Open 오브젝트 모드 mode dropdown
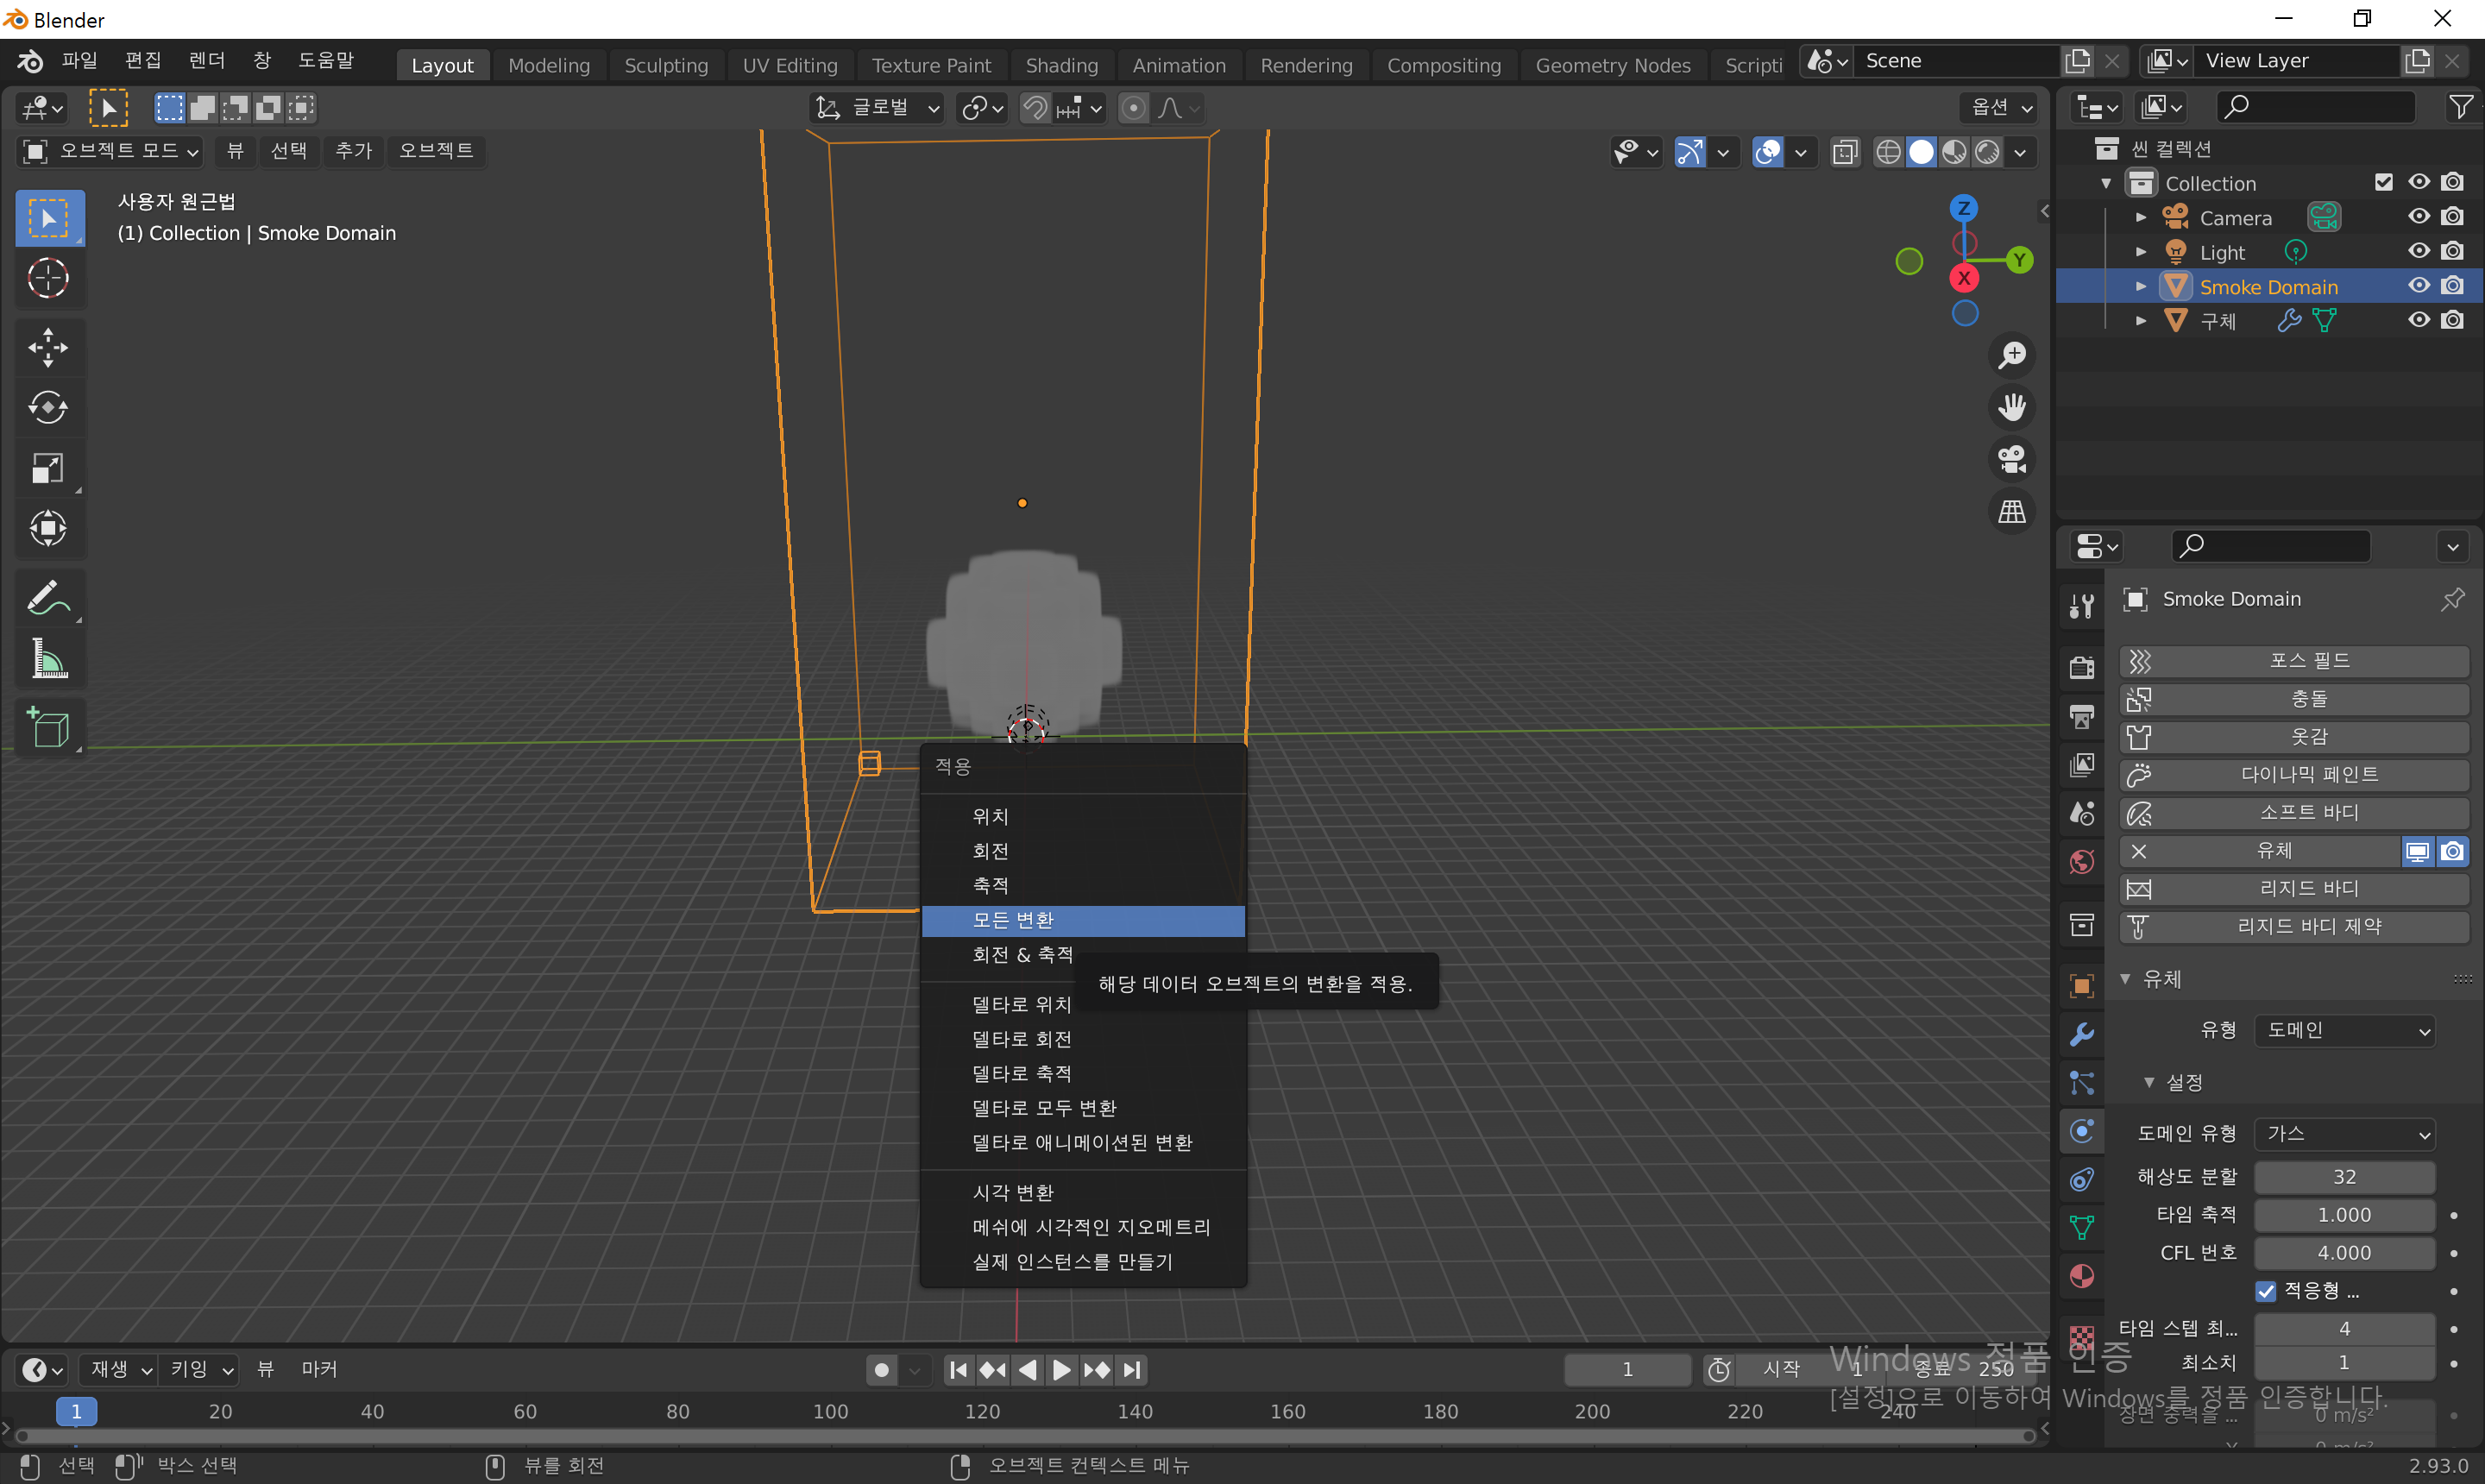 111,151
